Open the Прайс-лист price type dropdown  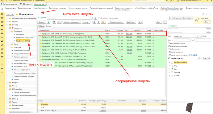click(196, 36)
